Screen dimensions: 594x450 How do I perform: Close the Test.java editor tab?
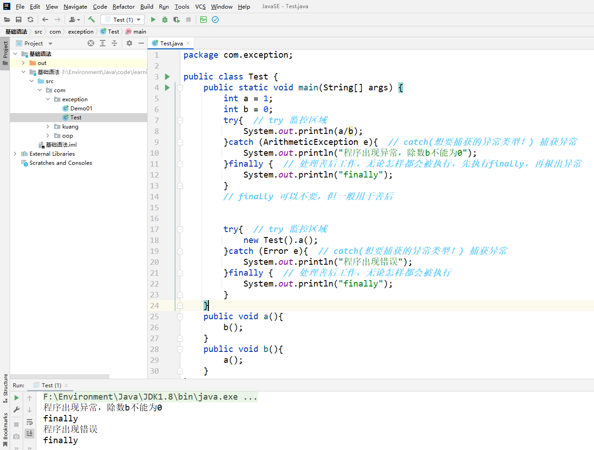(x=188, y=44)
